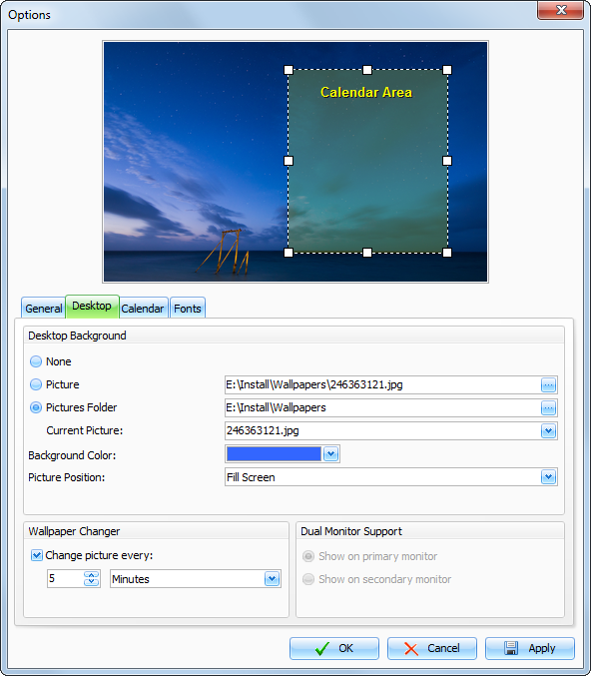Click the interval number stepper arrows
This screenshot has width=591, height=676.
tap(92, 578)
